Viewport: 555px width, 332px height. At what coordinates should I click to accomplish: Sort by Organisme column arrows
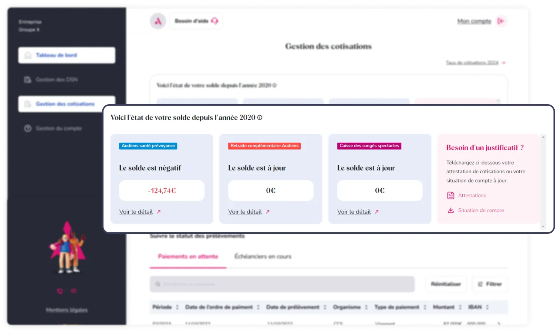366,307
